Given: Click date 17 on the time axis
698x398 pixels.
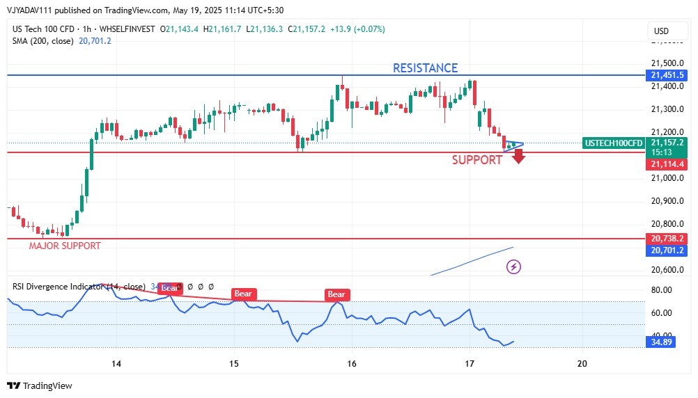Looking at the screenshot, I should (x=470, y=364).
